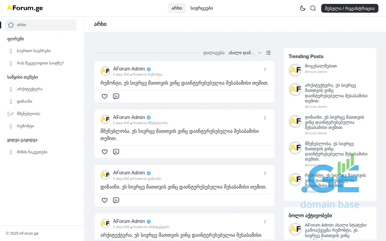This screenshot has height=241, width=386.
Task: Expand the sort order dropdown
Action: click(245, 53)
